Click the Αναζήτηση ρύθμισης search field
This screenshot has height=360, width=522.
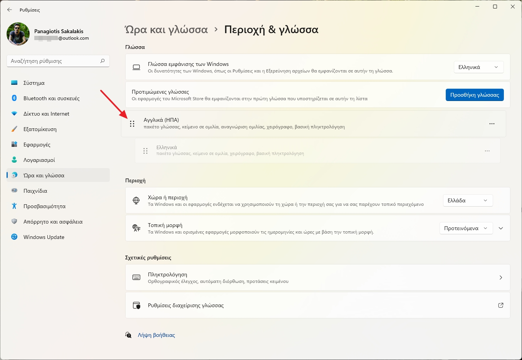[53, 61]
